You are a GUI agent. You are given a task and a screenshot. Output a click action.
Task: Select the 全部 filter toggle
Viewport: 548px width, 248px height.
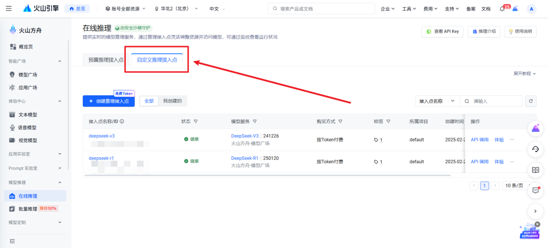tap(149, 101)
